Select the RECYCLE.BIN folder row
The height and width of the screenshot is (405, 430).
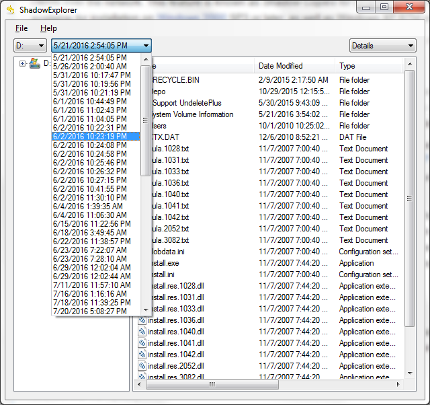pyautogui.click(x=277, y=80)
